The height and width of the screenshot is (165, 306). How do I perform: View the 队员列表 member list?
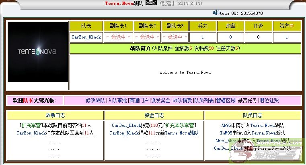(x=204, y=100)
